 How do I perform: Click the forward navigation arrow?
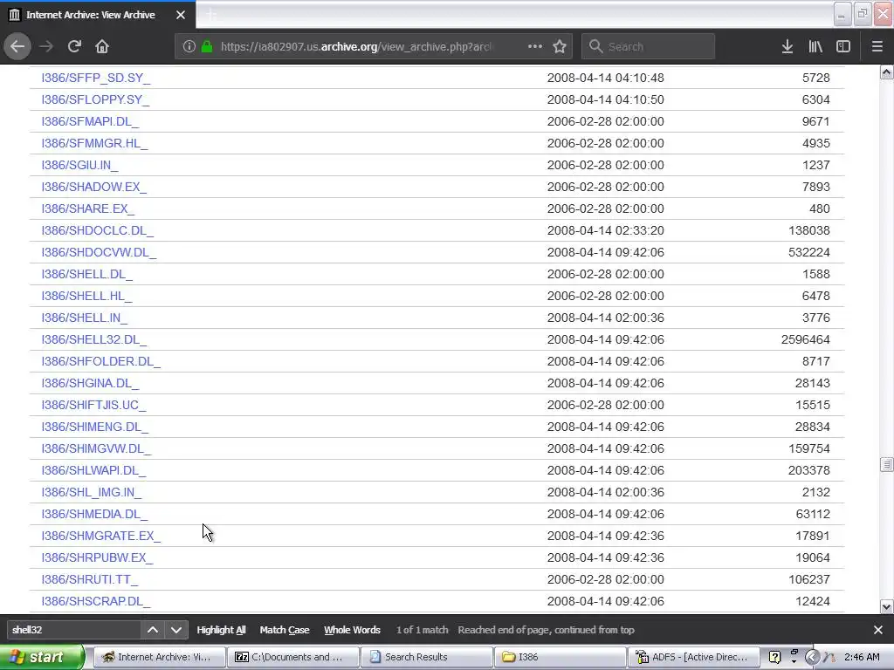point(46,46)
